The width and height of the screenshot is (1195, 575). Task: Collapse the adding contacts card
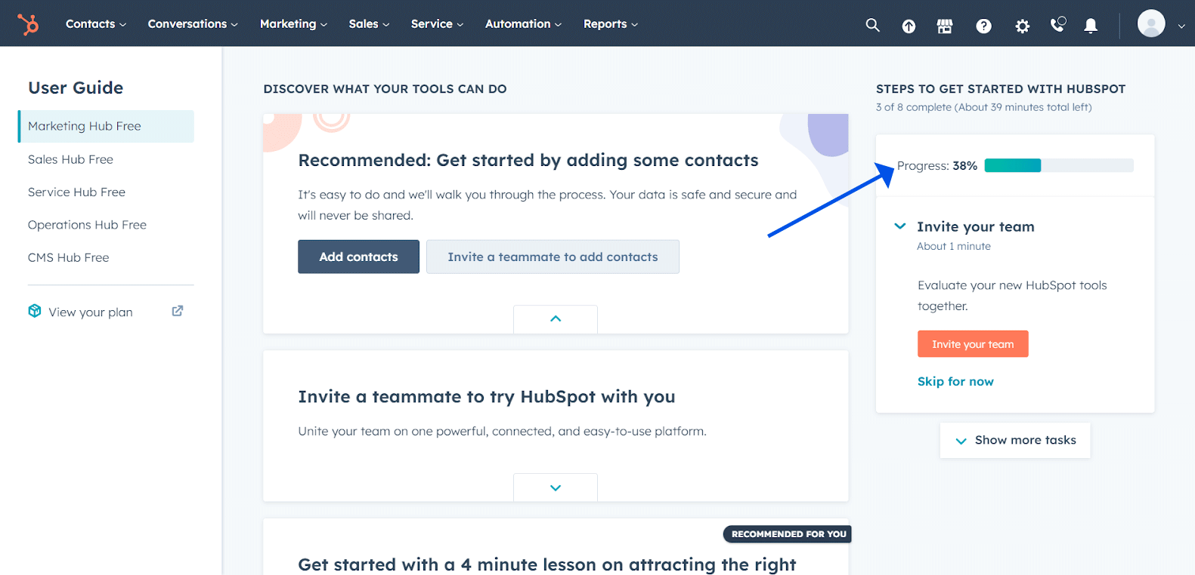pyautogui.click(x=556, y=319)
